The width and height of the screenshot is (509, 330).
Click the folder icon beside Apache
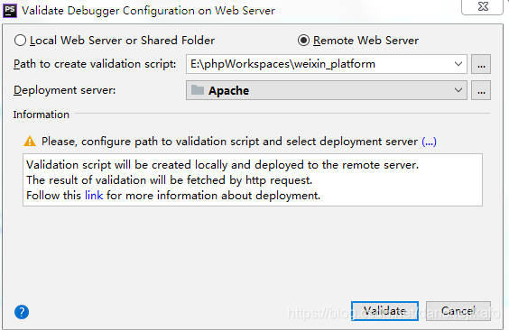click(x=198, y=90)
